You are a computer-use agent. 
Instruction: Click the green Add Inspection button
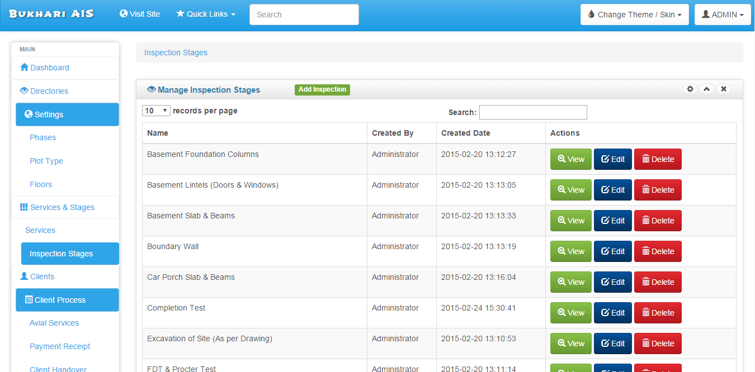pos(322,89)
